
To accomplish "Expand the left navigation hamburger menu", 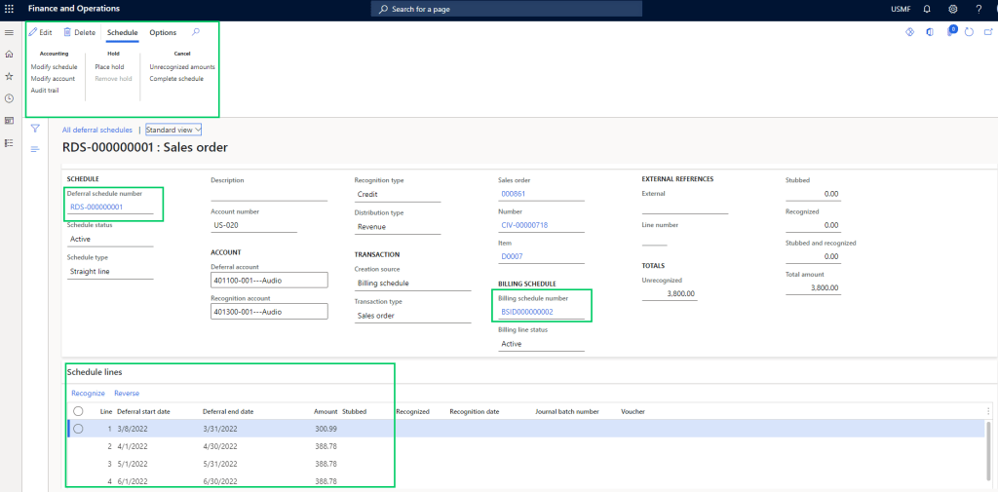I will (x=9, y=32).
